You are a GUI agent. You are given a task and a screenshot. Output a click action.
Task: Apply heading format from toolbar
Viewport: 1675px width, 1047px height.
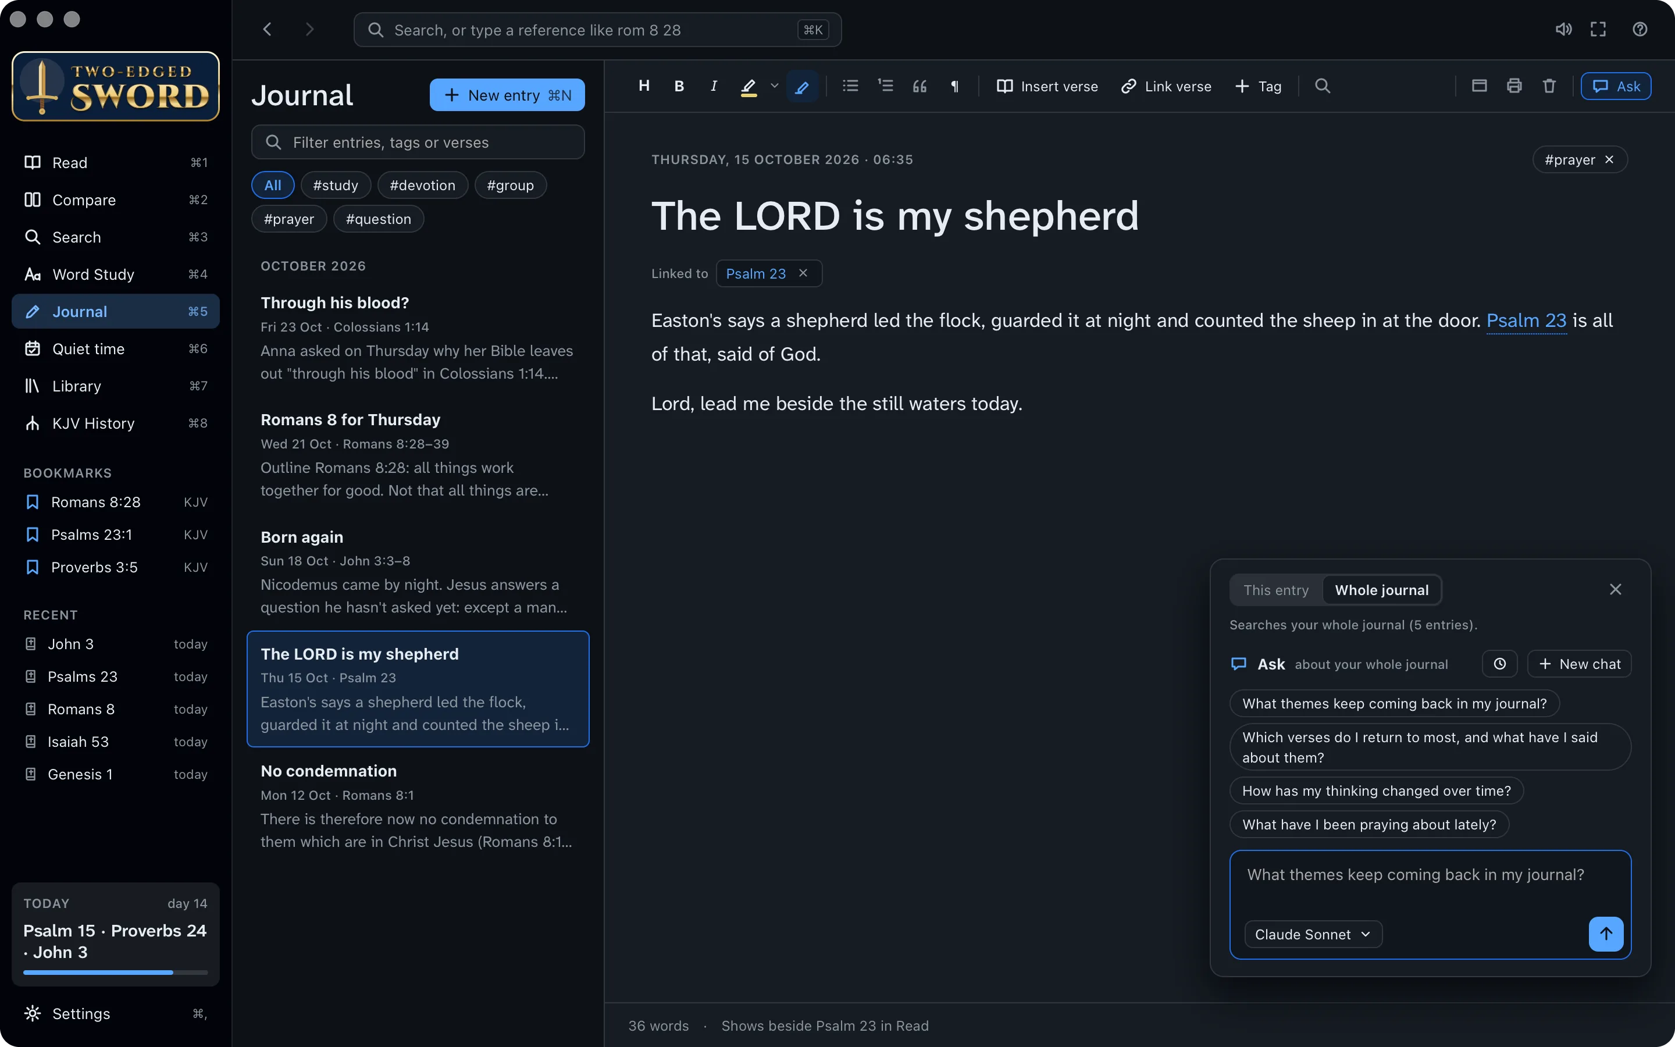pos(644,86)
